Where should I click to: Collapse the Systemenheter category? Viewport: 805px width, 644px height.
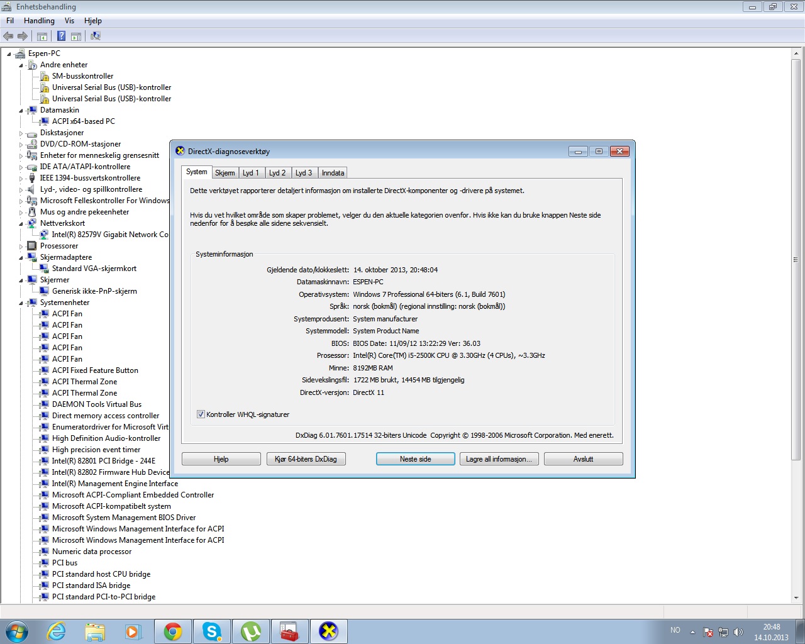(x=21, y=303)
